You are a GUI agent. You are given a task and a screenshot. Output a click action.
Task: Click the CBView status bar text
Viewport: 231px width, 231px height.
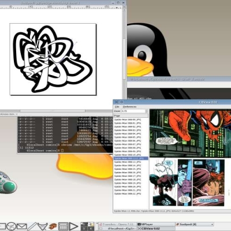click(154, 211)
